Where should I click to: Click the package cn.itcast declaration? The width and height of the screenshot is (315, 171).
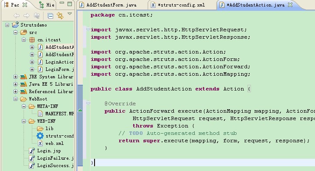coord(122,15)
